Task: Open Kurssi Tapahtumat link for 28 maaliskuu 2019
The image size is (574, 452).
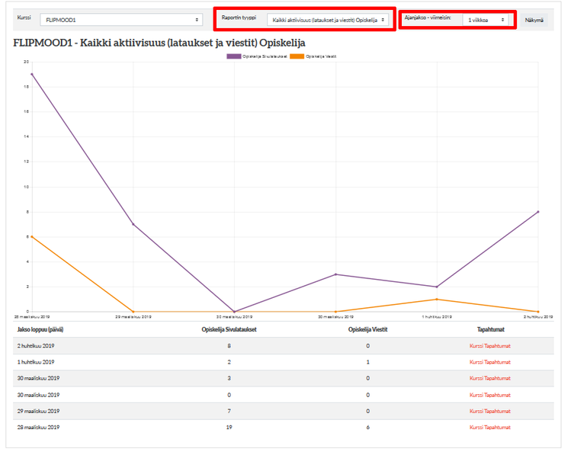Action: tap(489, 427)
